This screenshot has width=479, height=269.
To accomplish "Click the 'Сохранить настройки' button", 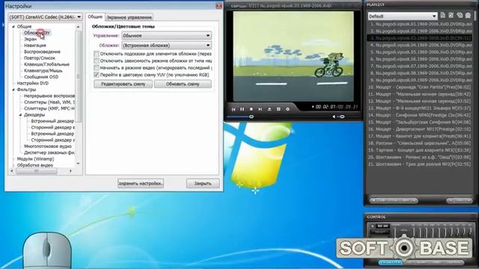I will point(141,183).
